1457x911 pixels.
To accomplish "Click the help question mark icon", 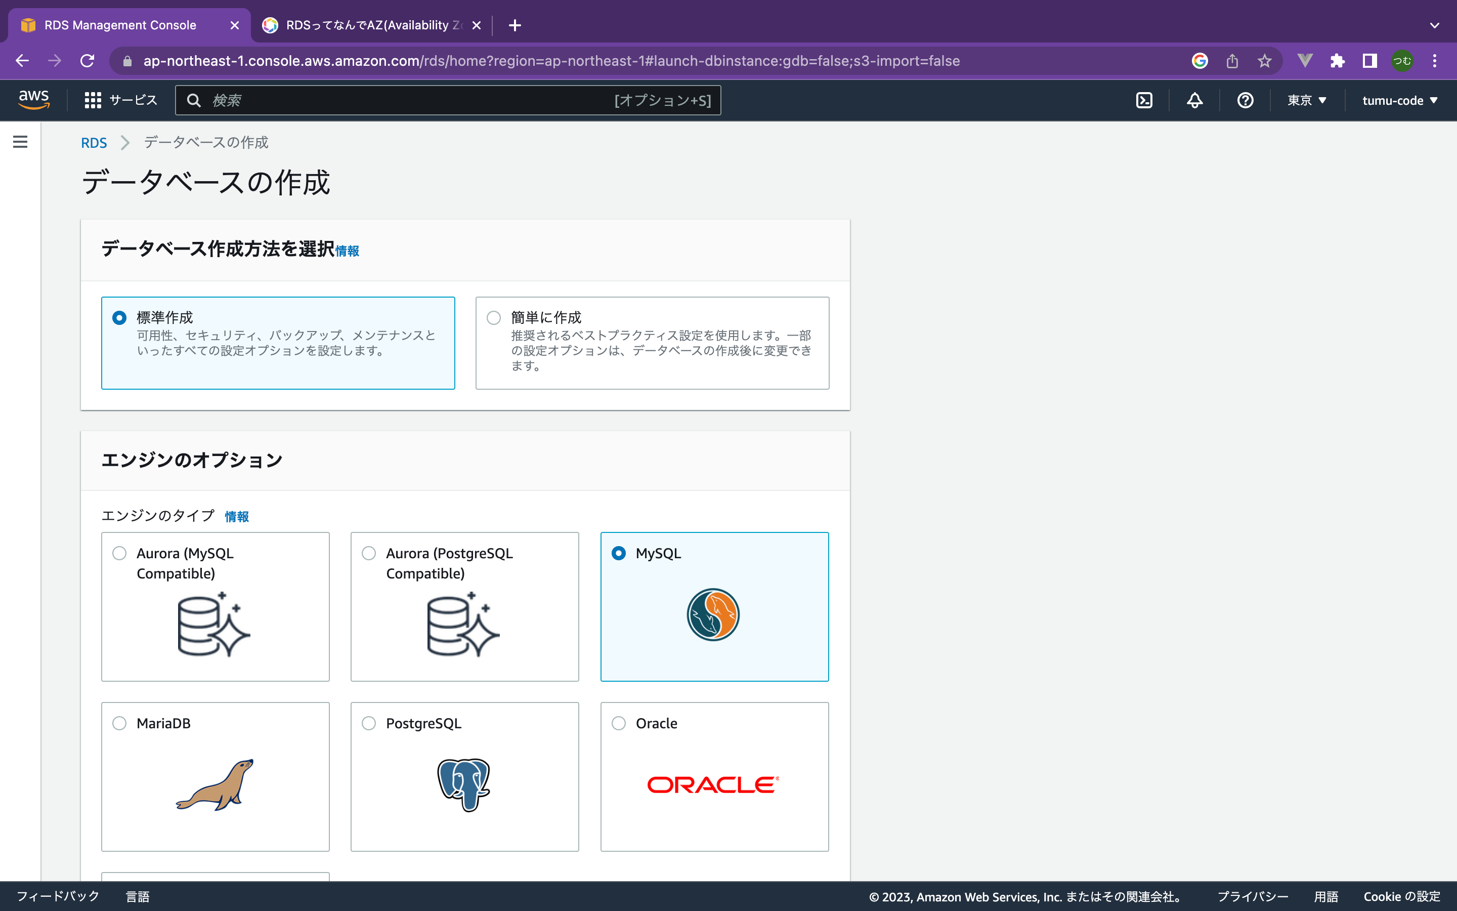I will 1245,100.
